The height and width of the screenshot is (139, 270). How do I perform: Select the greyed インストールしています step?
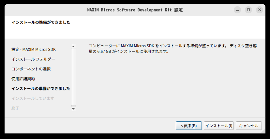[x=33, y=98]
